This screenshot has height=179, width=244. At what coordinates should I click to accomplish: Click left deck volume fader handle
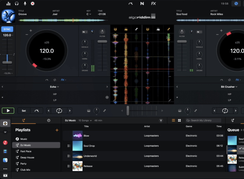102,42
